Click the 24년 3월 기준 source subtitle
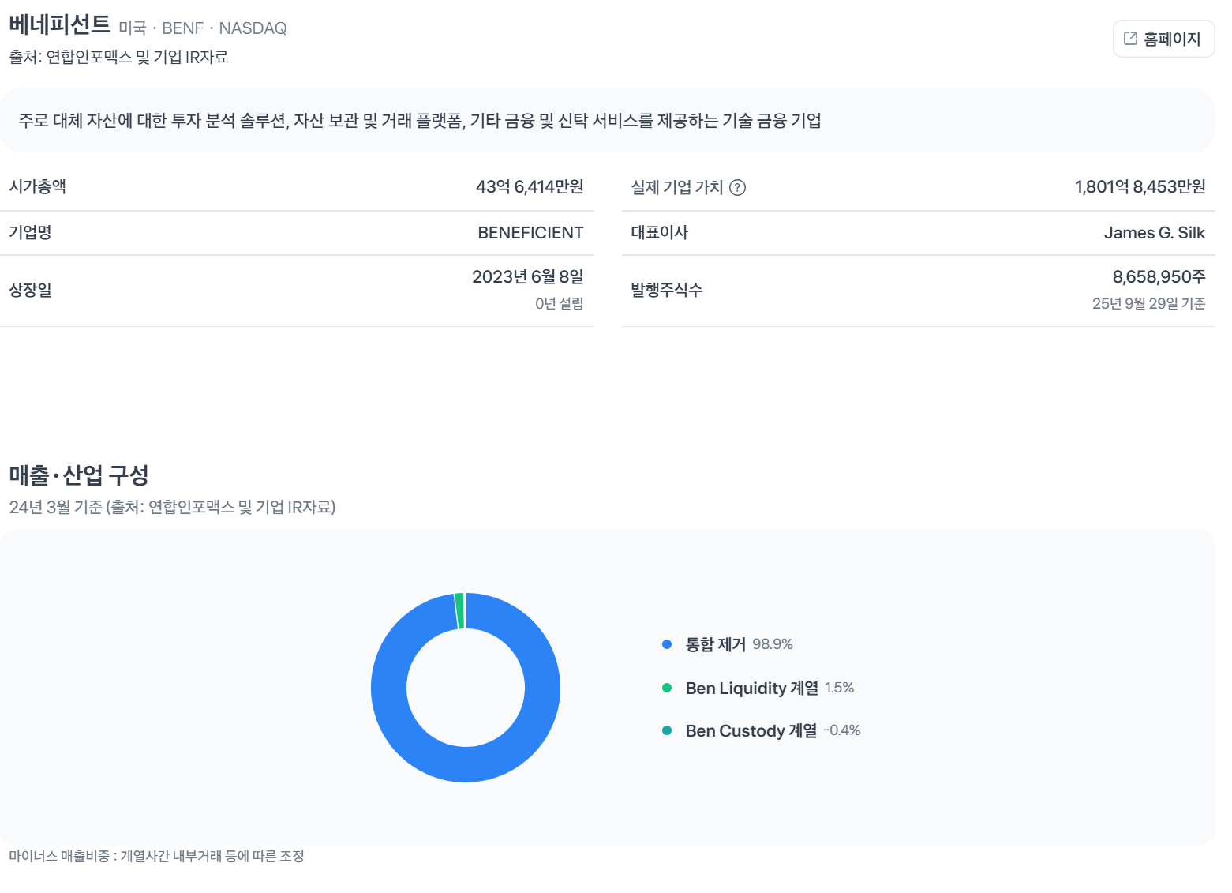1232x893 pixels. (x=172, y=507)
